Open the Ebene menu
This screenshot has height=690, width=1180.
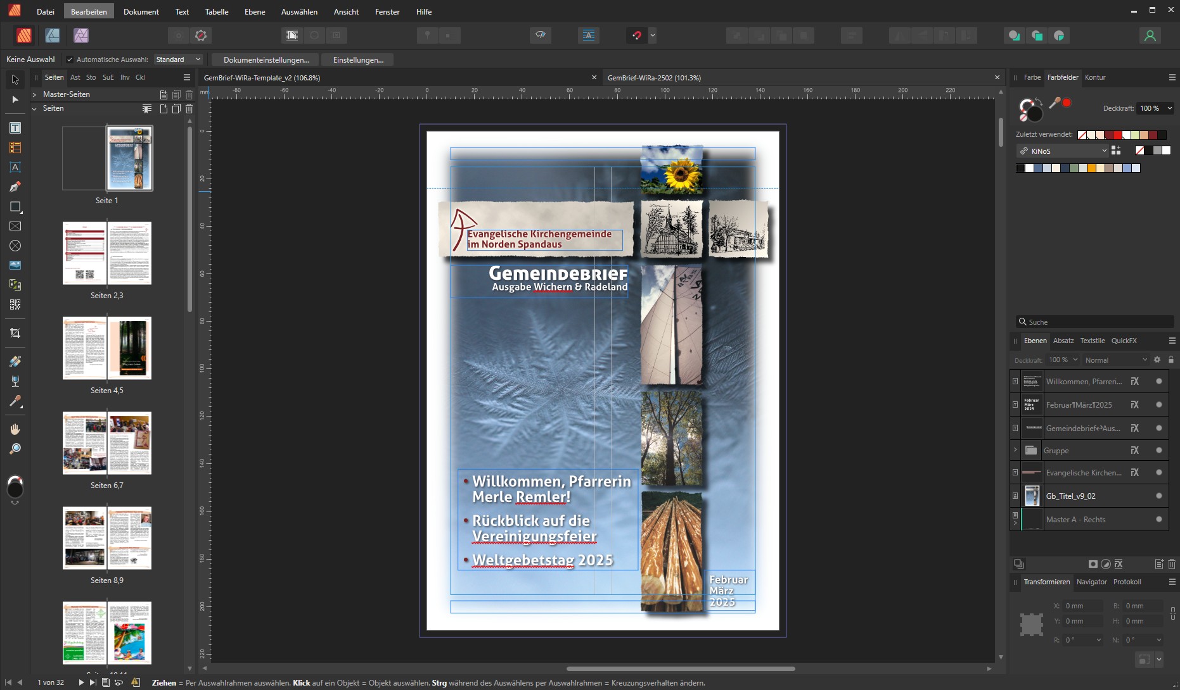click(255, 11)
